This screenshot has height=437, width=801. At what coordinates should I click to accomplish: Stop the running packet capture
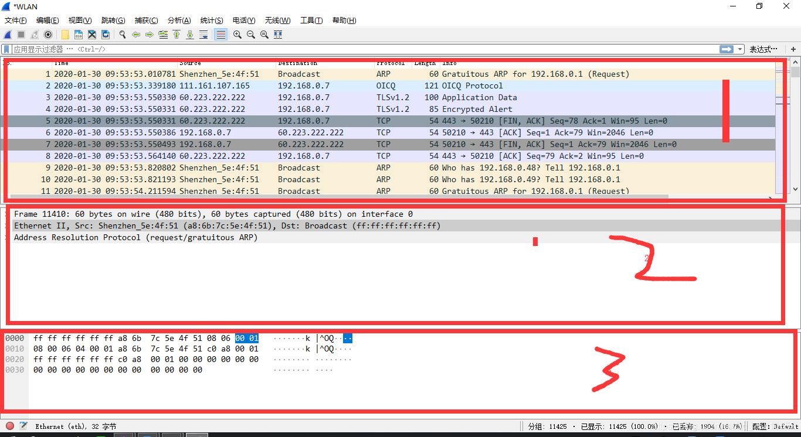pyautogui.click(x=21, y=35)
